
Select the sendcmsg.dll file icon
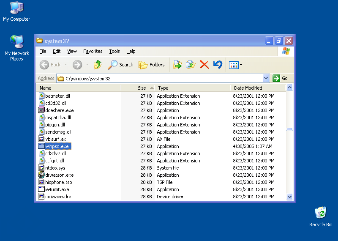point(41,131)
